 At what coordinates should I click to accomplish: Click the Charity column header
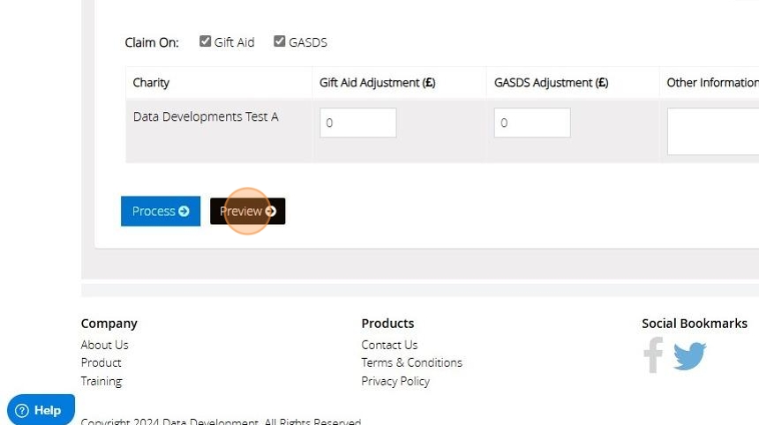tap(151, 83)
